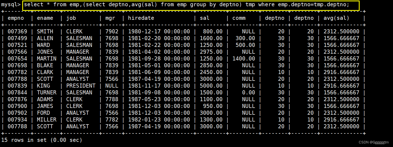Viewport: 393px width, 147px height.
Task: Click employee name FORD
Action: [43, 113]
